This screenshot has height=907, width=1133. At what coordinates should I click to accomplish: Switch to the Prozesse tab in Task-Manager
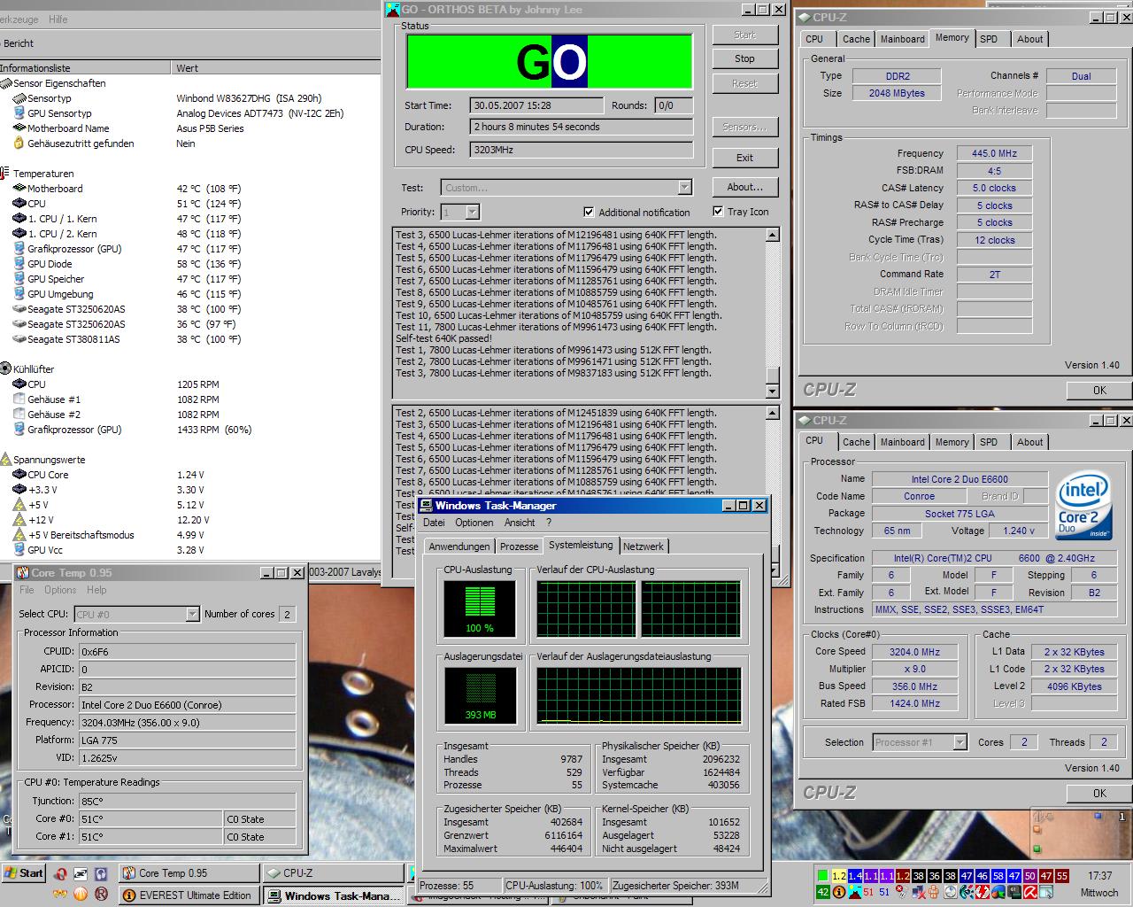click(519, 547)
